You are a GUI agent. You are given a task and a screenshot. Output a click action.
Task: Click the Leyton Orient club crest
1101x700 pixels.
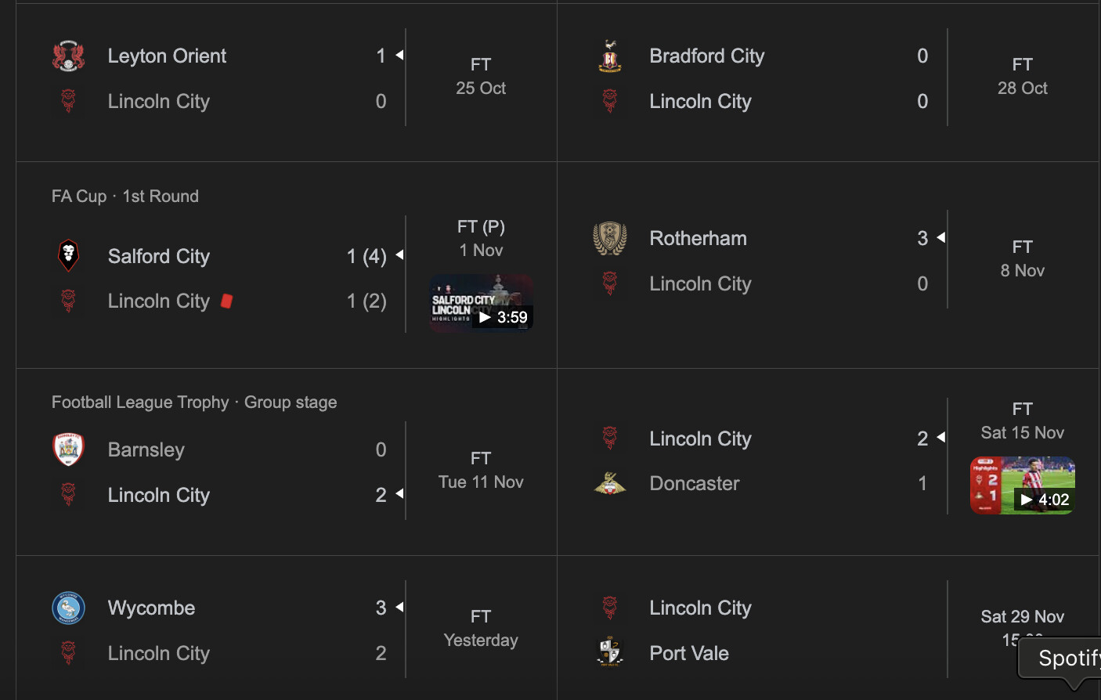[x=68, y=56]
